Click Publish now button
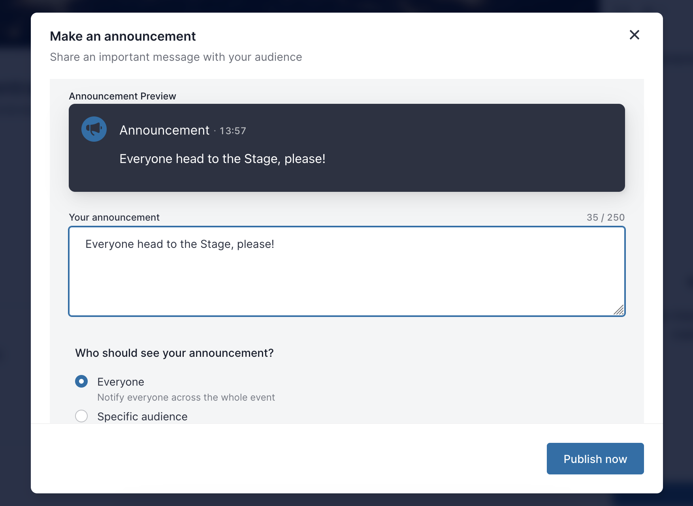 595,459
